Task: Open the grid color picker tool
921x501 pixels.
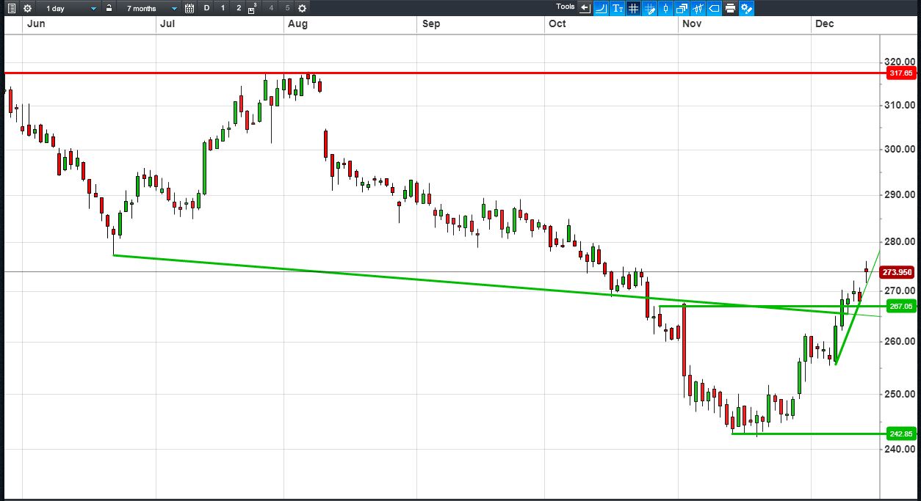Action: click(649, 8)
